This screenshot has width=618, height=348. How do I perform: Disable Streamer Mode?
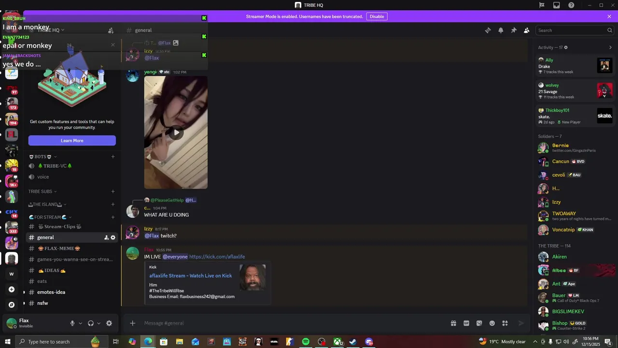pos(377,16)
